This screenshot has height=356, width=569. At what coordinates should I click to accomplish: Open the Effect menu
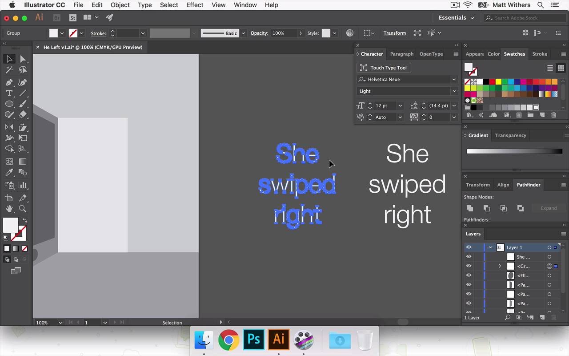tap(195, 5)
